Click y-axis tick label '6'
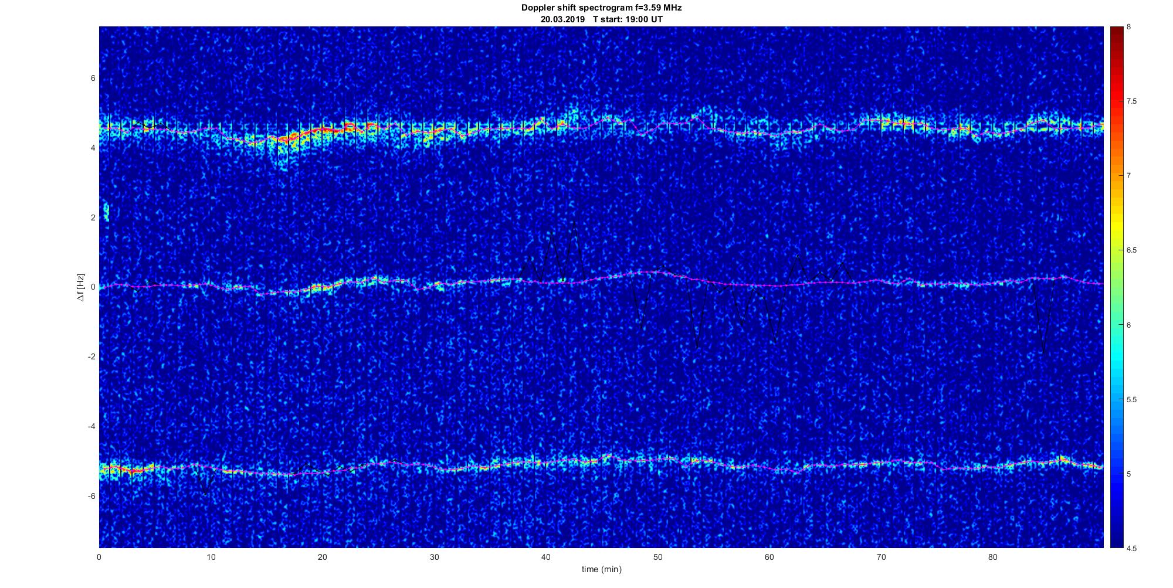This screenshot has height=588, width=1173. point(93,79)
